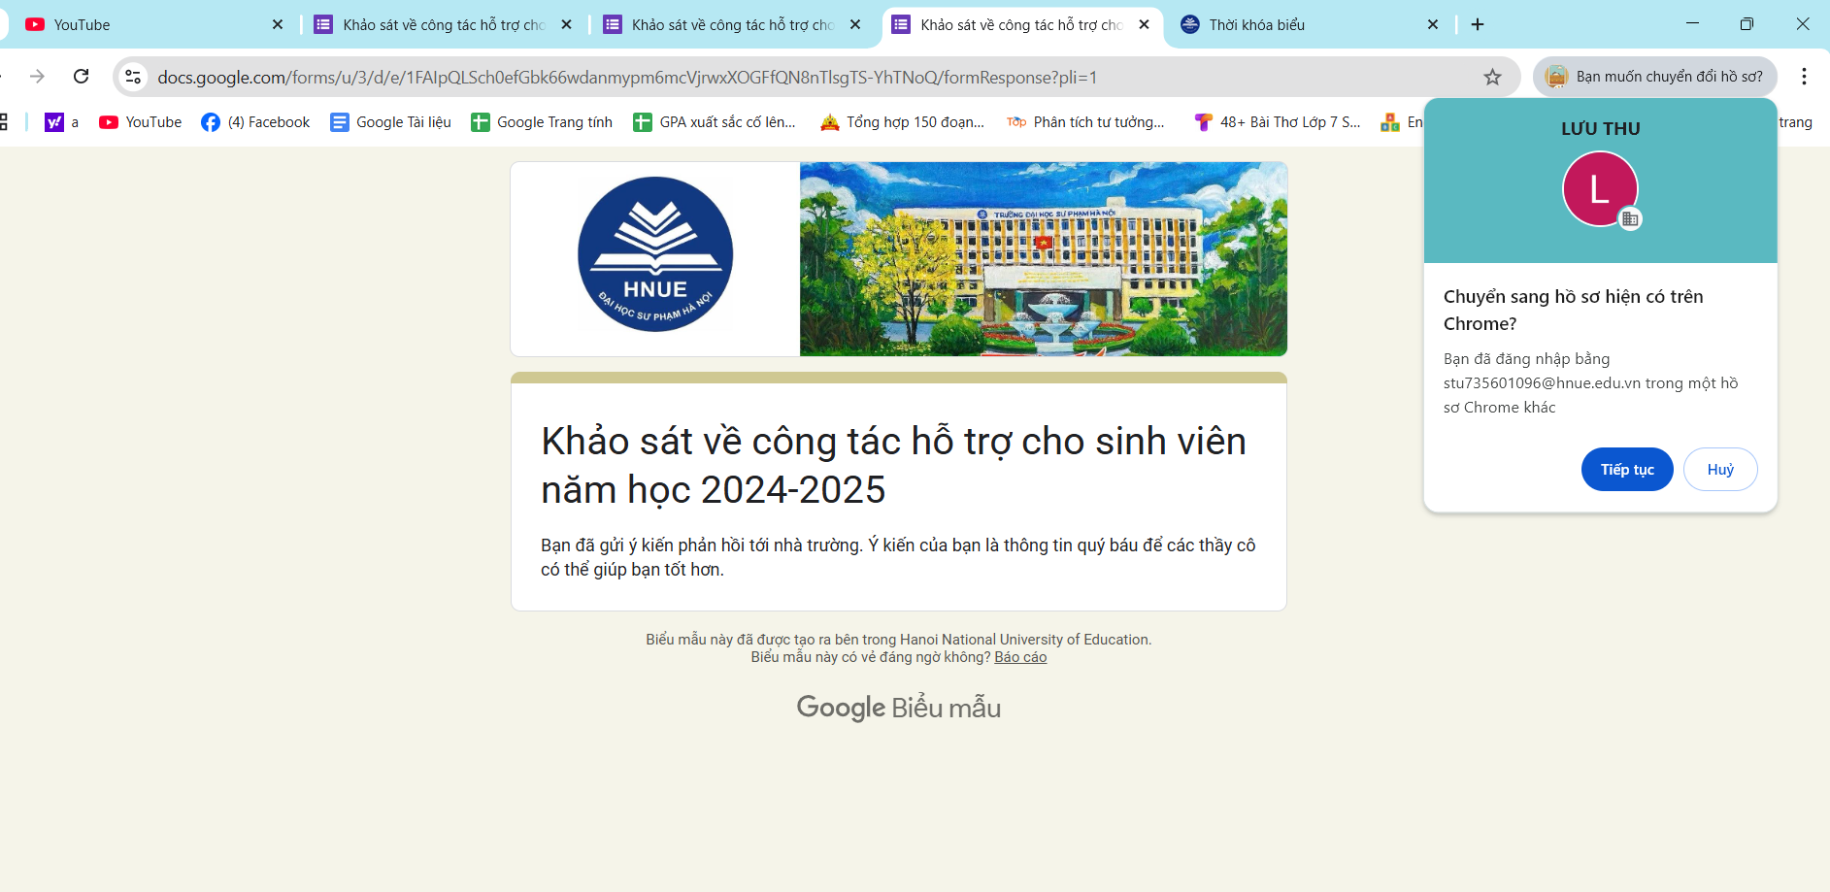Click the forward navigation arrow
Image resolution: width=1830 pixels, height=892 pixels.
[x=37, y=77]
